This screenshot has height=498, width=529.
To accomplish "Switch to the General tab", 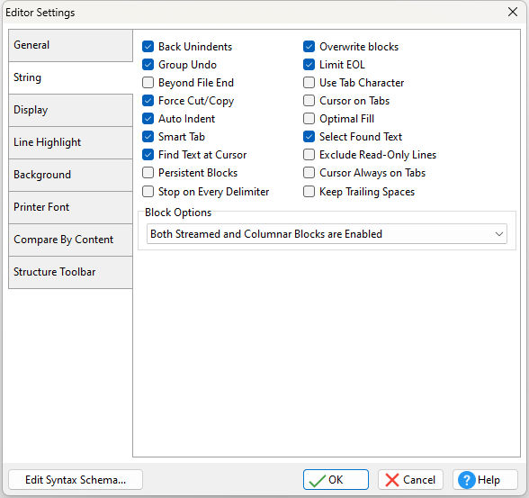I will pos(70,45).
